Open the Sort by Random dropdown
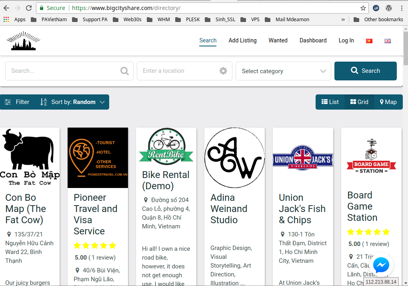 pos(72,102)
